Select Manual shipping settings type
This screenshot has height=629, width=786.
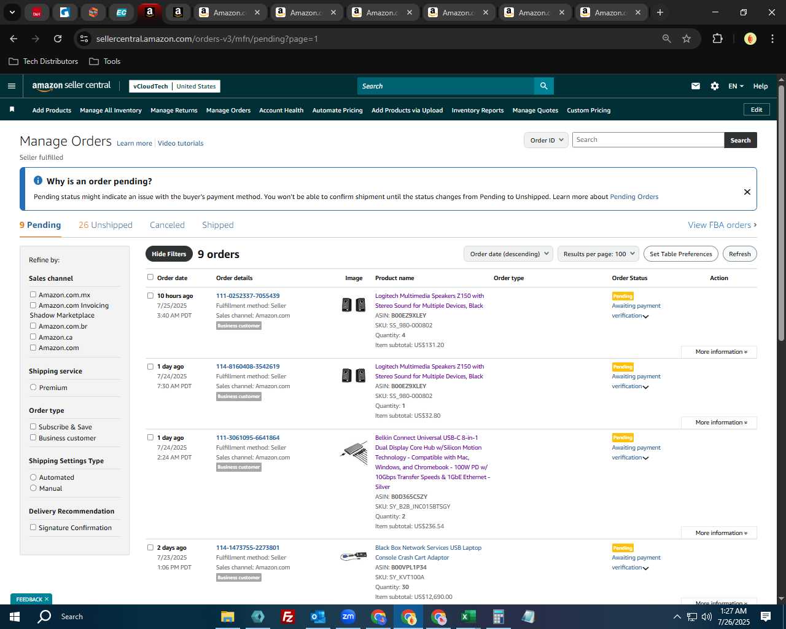tap(33, 488)
